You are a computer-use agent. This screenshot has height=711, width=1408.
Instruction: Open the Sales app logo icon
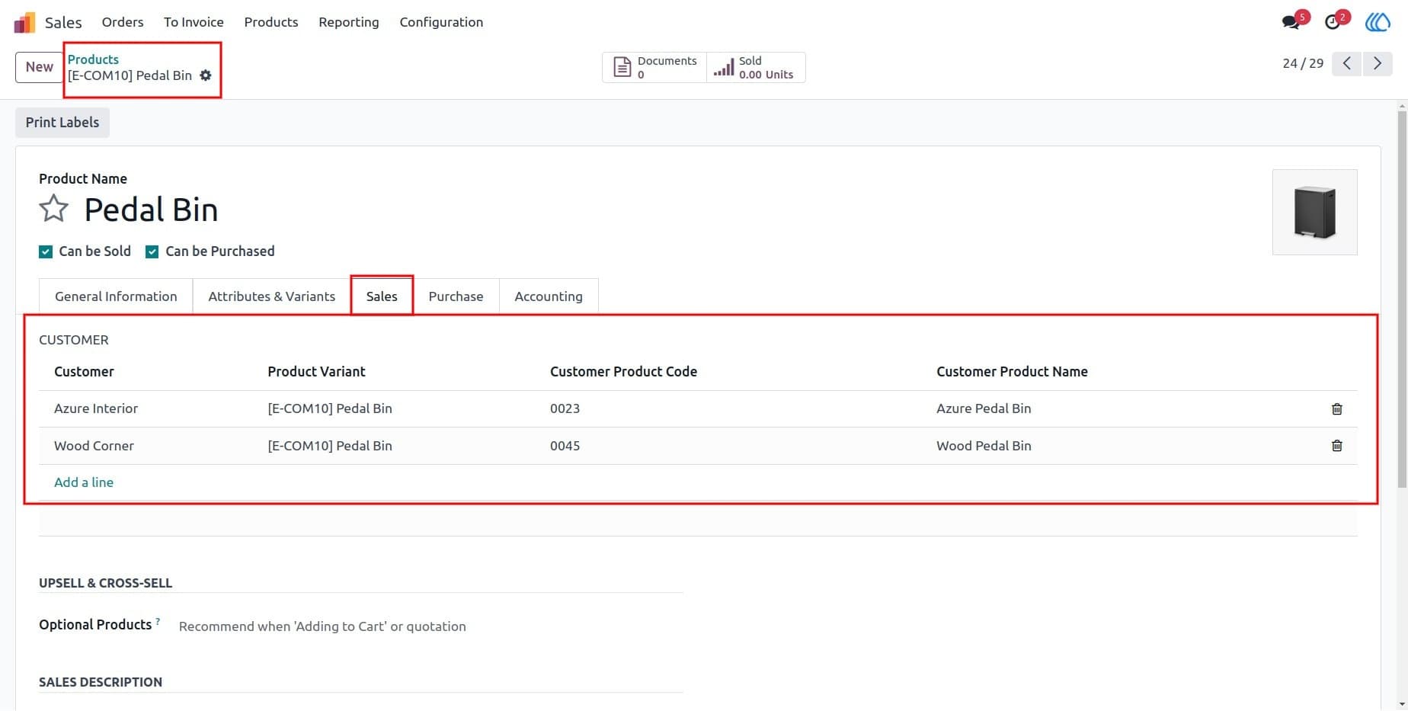pos(24,22)
